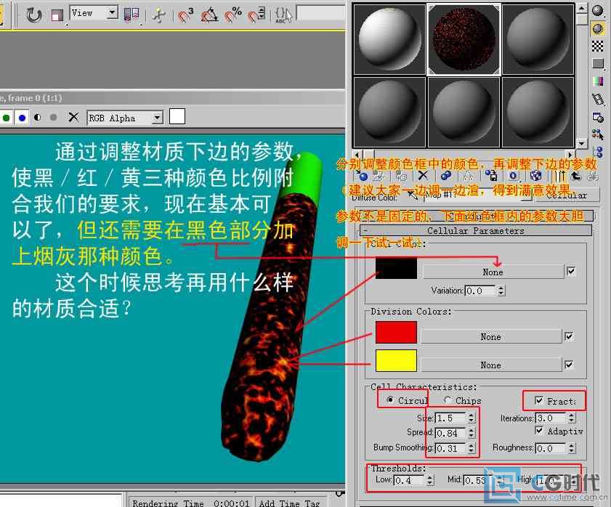This screenshot has height=507, width=611.
Task: Click the sample slots scroll down arrow
Action: pyautogui.click(x=581, y=143)
